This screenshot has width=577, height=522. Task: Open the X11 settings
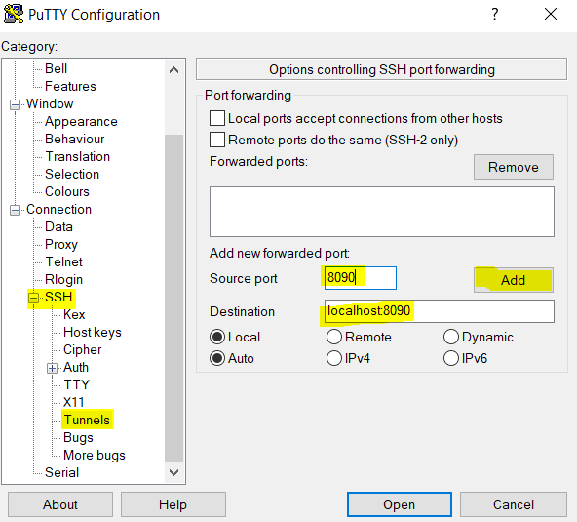(x=74, y=402)
